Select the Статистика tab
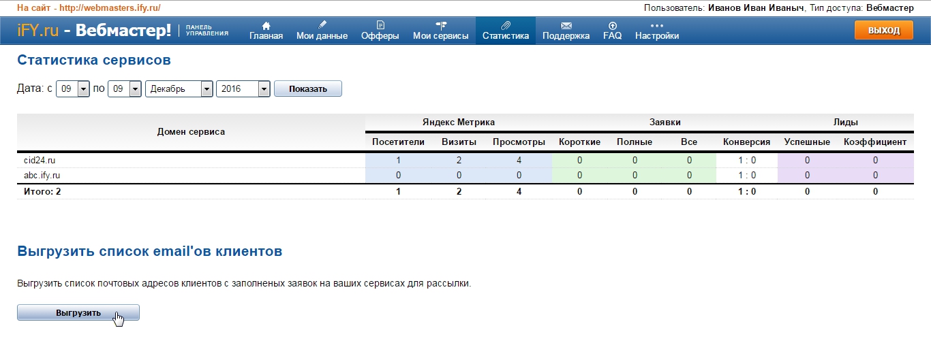Viewport: 931px width, 343px height. coord(505,31)
